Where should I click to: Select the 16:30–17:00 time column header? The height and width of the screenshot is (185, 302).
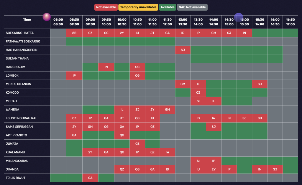pyautogui.click(x=290, y=22)
